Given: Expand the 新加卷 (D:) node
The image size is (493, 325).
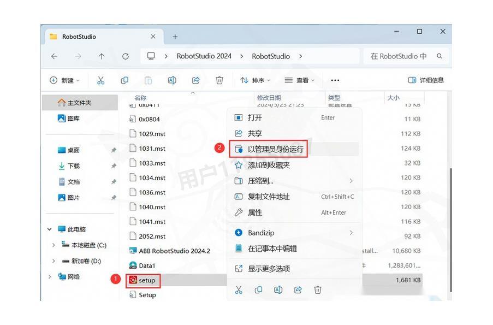Looking at the screenshot, I should 54,261.
